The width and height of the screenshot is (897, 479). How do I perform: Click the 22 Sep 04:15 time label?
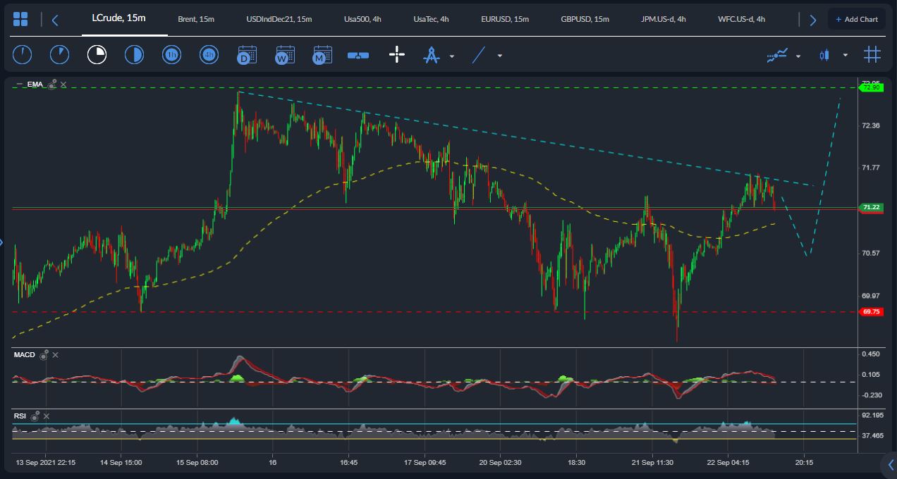click(x=728, y=463)
